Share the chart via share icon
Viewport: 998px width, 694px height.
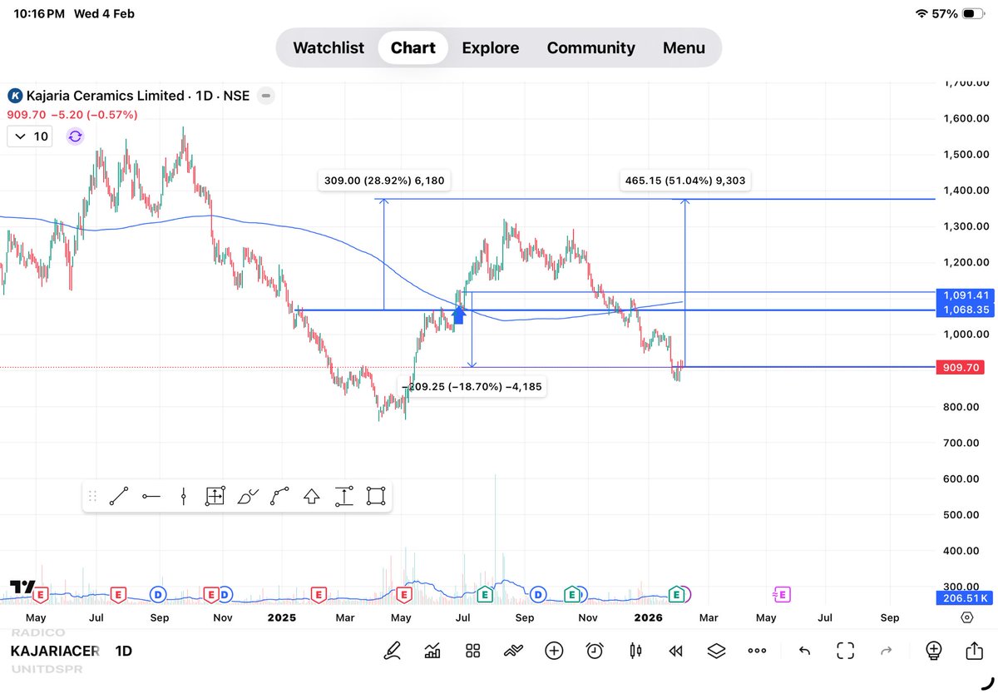975,651
